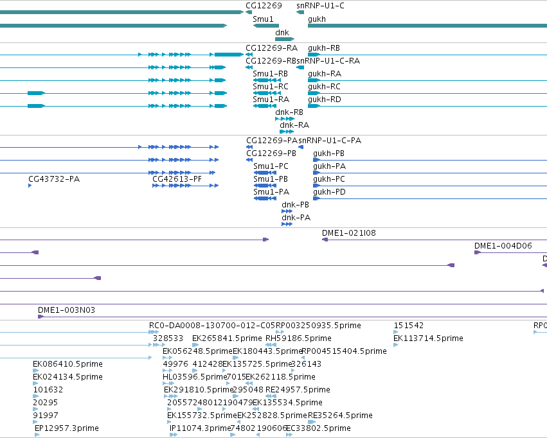Click the 326143 EST label
The image size is (547, 438).
pyautogui.click(x=307, y=365)
